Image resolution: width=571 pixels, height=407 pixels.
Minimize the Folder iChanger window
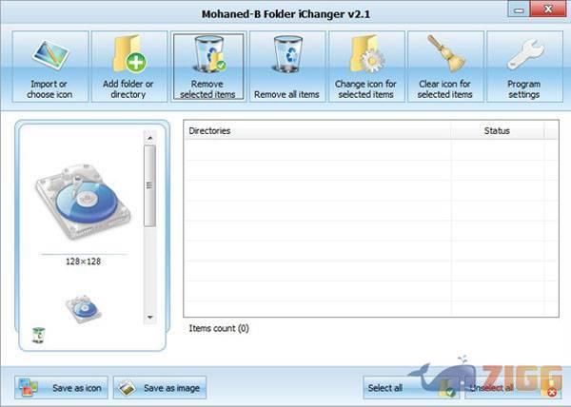tap(519, 10)
